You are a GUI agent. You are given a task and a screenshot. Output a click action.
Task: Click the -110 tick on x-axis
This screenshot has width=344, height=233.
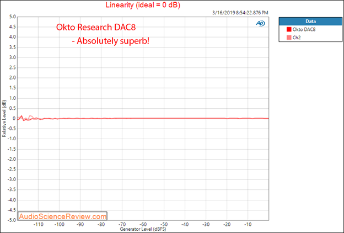38,224
